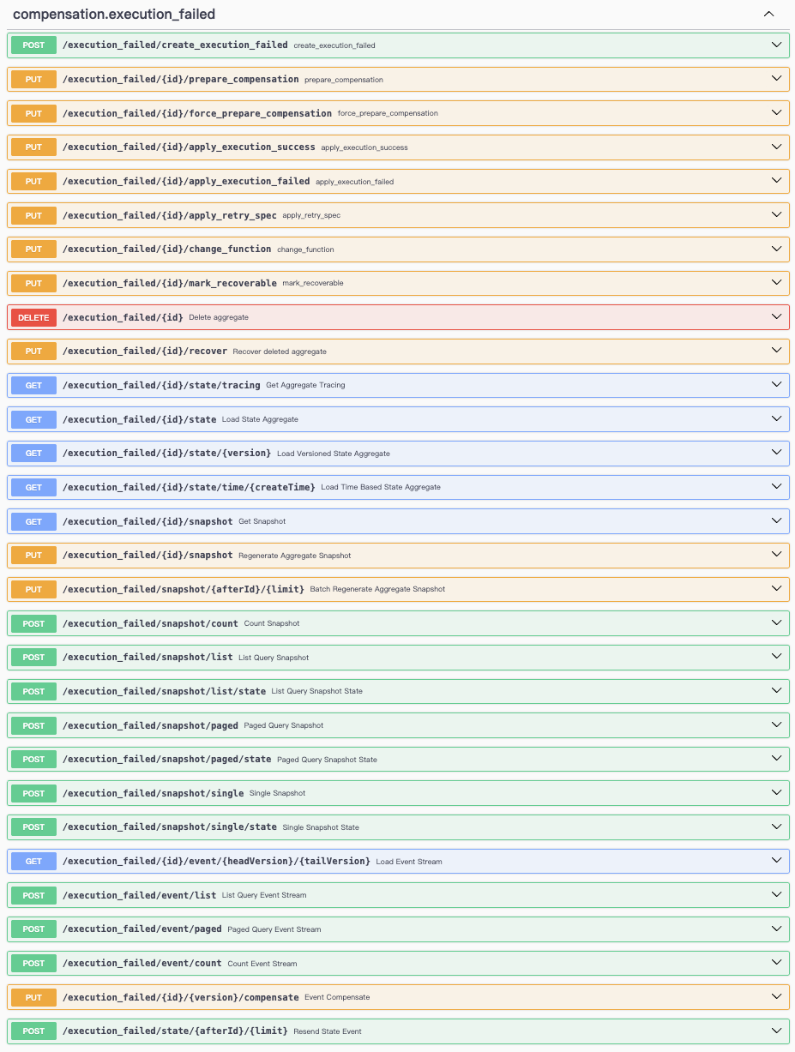Click the DELETE badge on Delete aggregate endpoint
This screenshot has width=795, height=1052.
tap(33, 317)
